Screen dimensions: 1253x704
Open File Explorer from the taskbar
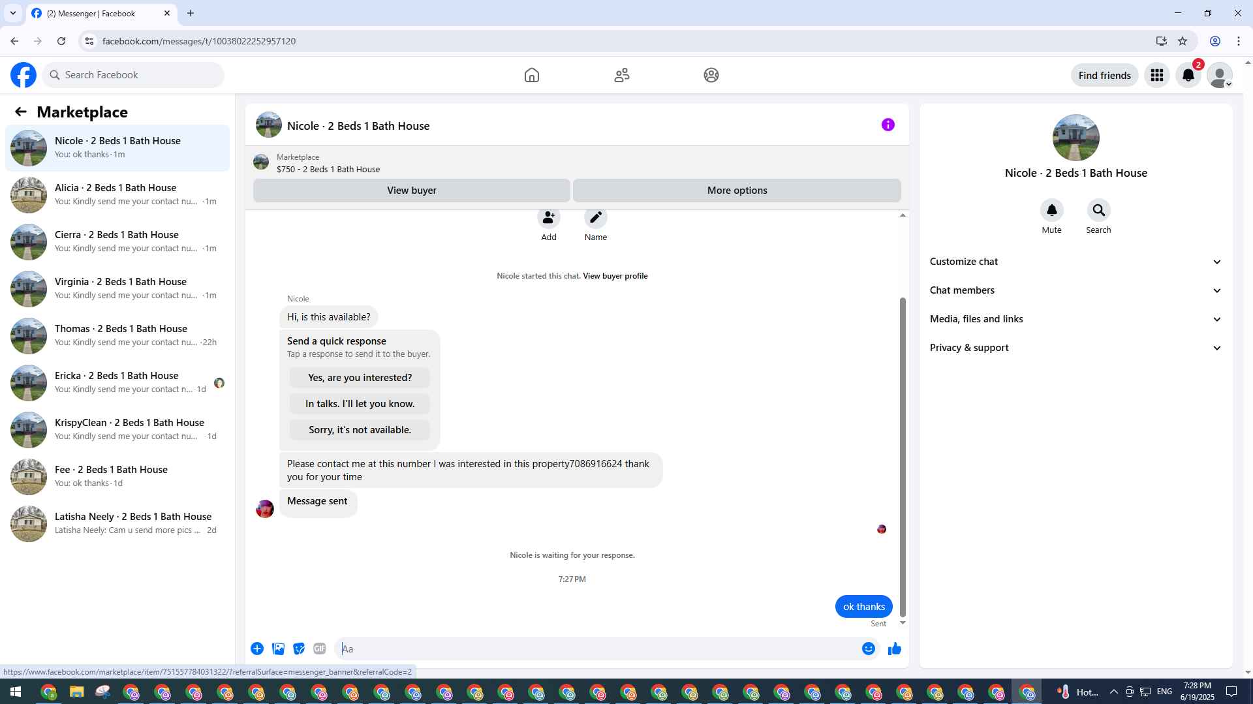[77, 692]
